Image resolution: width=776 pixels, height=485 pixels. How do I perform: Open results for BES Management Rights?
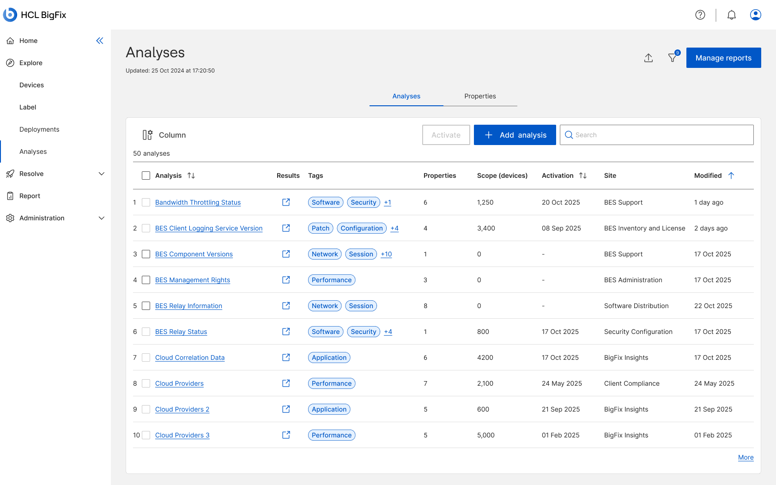(286, 280)
